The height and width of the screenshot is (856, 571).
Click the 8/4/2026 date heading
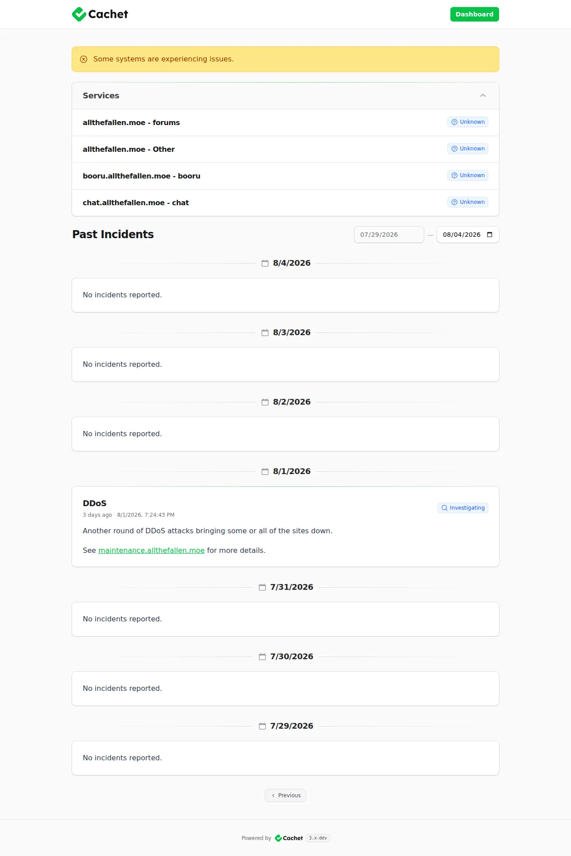tap(292, 263)
